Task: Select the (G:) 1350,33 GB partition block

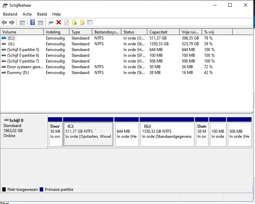Action: click(167, 134)
